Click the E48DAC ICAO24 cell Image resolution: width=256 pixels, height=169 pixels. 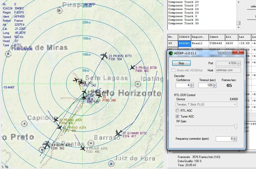click(x=184, y=43)
